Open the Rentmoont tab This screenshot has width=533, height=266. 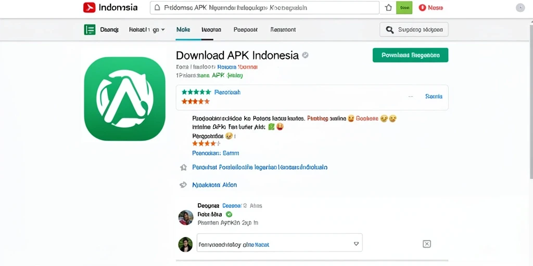click(x=283, y=30)
